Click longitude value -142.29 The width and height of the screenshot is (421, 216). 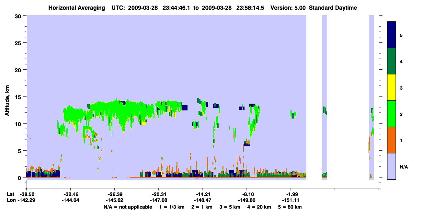pos(26,200)
